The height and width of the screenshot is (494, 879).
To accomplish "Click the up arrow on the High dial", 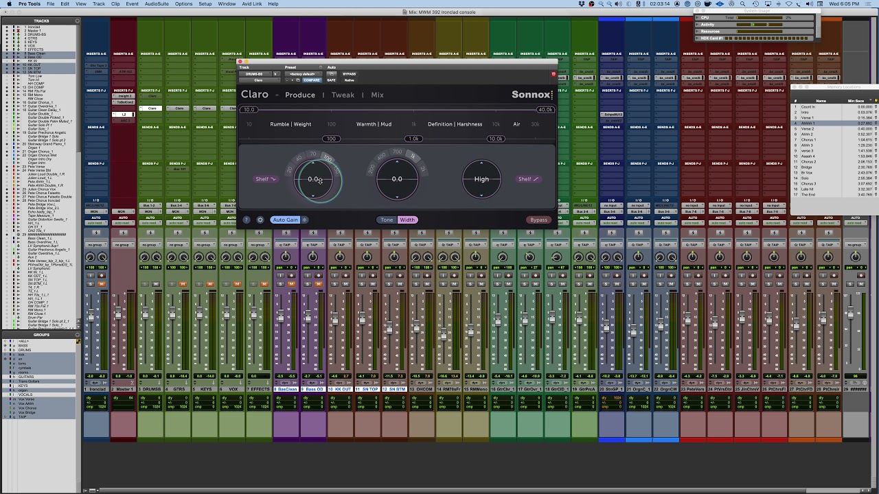I will point(481,163).
